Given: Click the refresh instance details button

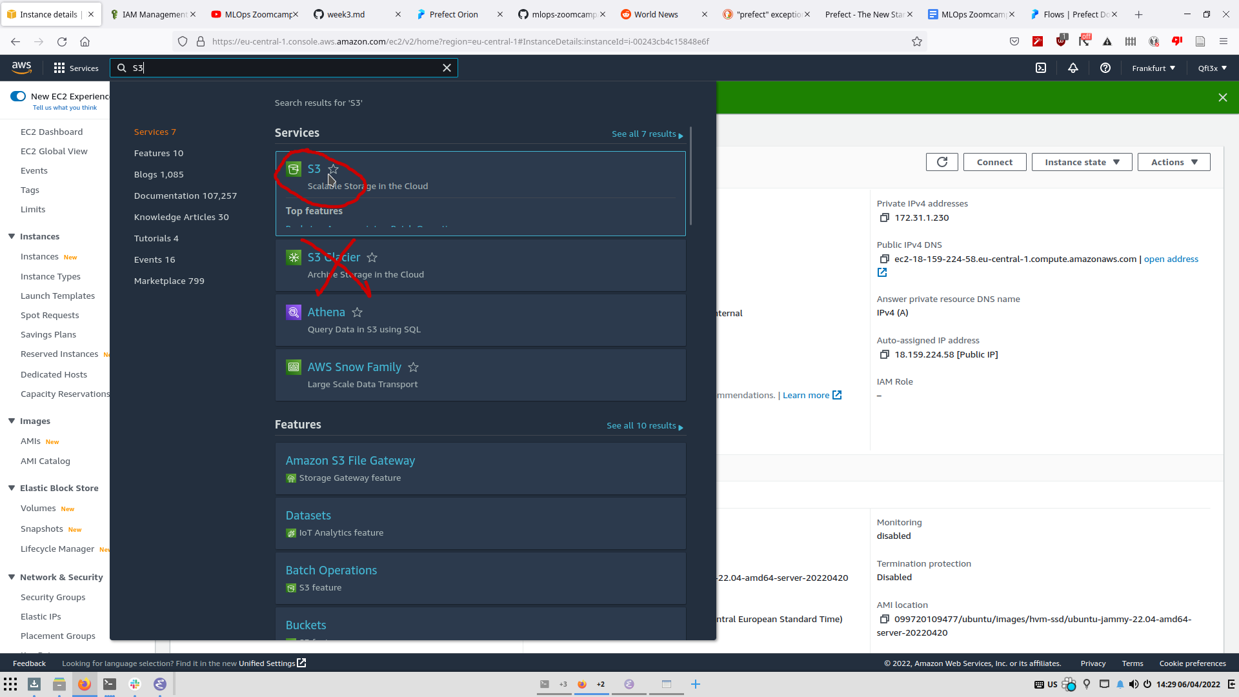Looking at the screenshot, I should pyautogui.click(x=942, y=162).
